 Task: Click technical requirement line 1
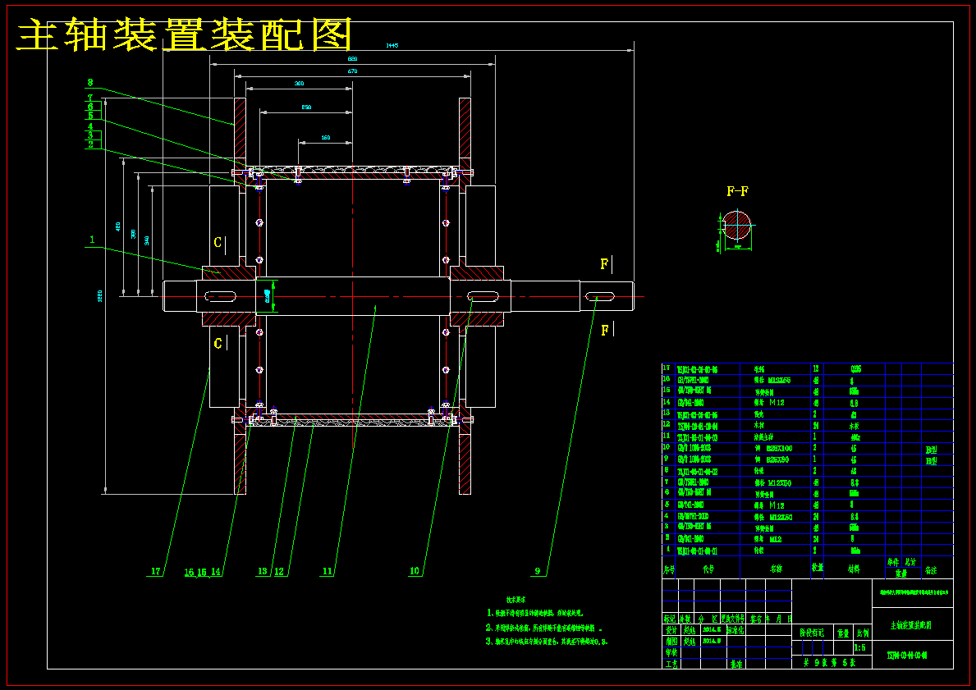click(534, 614)
